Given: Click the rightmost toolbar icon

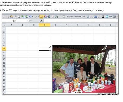Looking at the screenshot, I should tap(114, 17).
